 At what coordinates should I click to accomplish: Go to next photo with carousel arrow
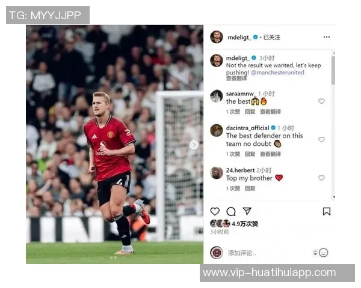[x=194, y=145]
